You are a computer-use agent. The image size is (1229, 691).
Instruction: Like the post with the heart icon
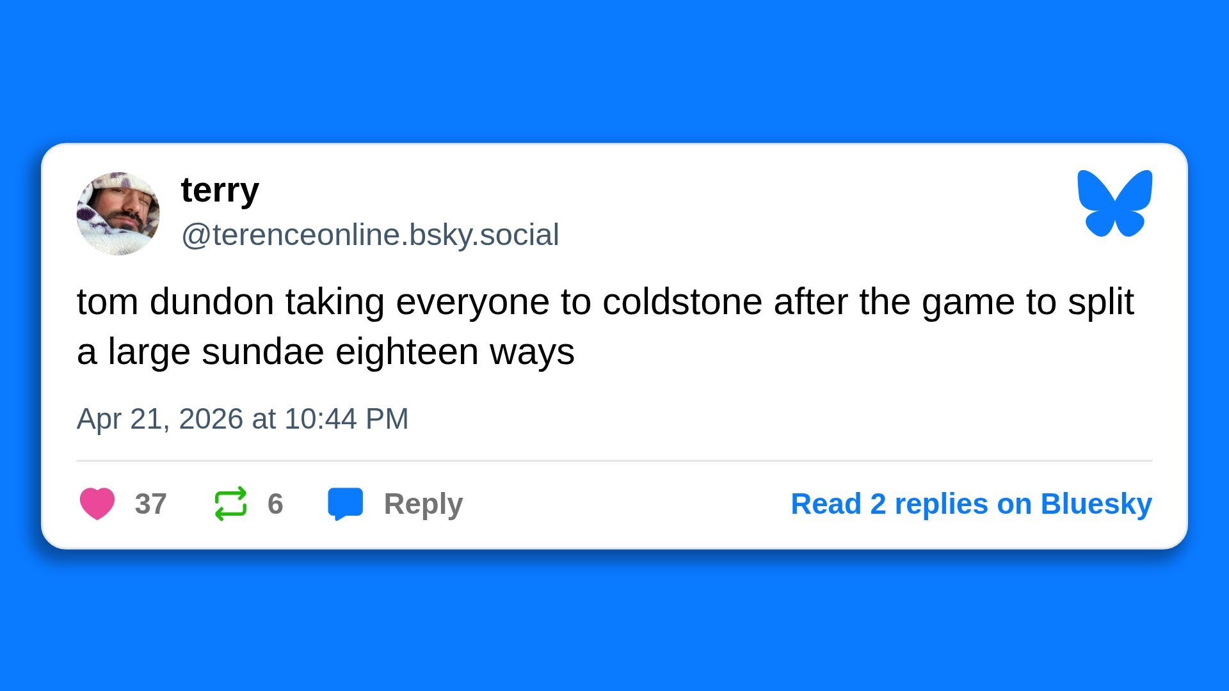(97, 504)
